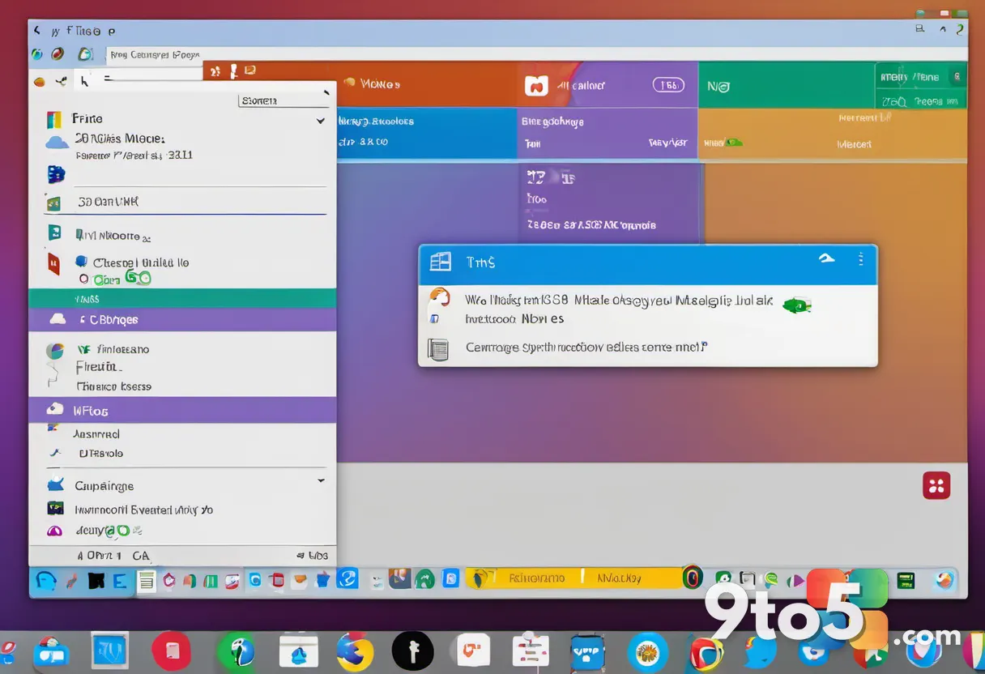Launch the blue game controller dock icon
This screenshot has height=674, width=985.
point(50,653)
